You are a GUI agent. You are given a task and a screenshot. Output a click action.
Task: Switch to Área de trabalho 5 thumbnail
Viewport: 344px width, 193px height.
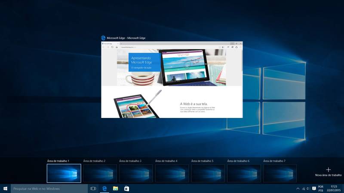click(x=208, y=173)
